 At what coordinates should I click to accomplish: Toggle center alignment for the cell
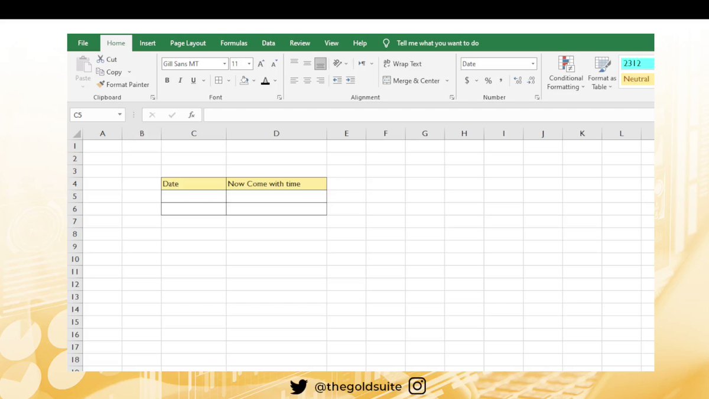point(307,80)
